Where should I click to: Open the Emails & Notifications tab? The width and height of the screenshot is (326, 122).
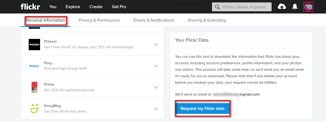coord(154,20)
